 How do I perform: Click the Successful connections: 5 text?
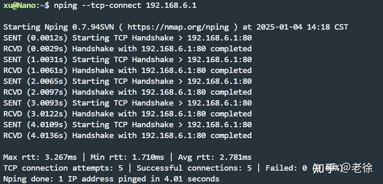pyautogui.click(x=194, y=168)
